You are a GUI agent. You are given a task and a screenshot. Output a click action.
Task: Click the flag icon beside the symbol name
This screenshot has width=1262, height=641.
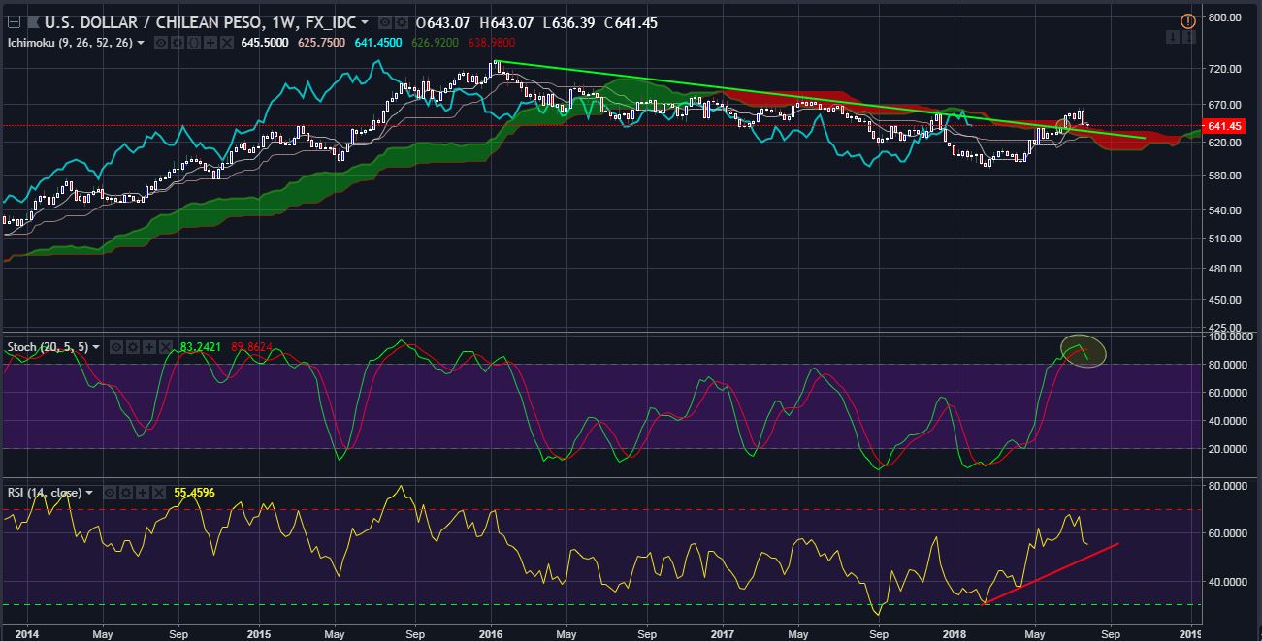[x=33, y=22]
